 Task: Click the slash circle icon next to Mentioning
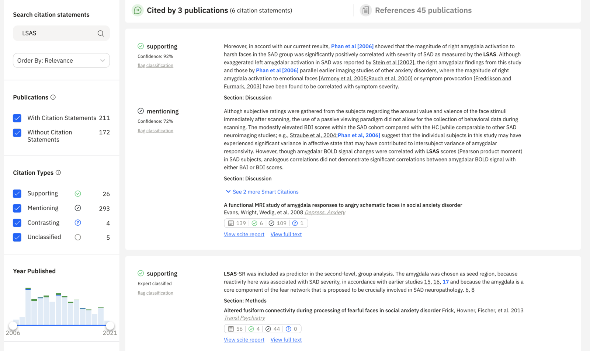[78, 208]
